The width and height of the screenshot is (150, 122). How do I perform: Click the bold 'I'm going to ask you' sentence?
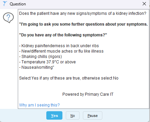coord(84,24)
